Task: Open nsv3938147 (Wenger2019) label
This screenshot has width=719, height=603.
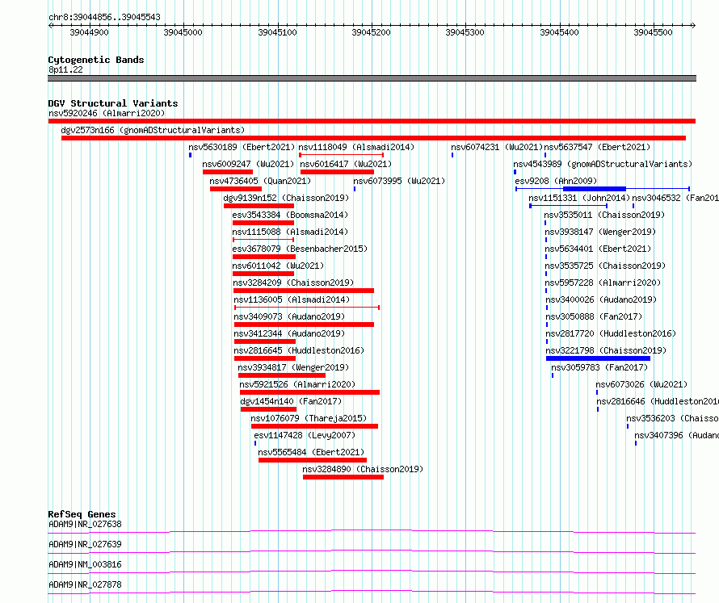Action: (600, 232)
